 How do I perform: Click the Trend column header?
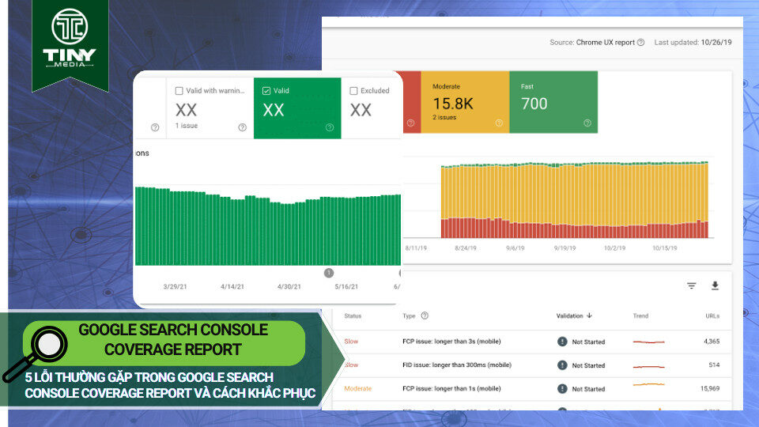[640, 316]
